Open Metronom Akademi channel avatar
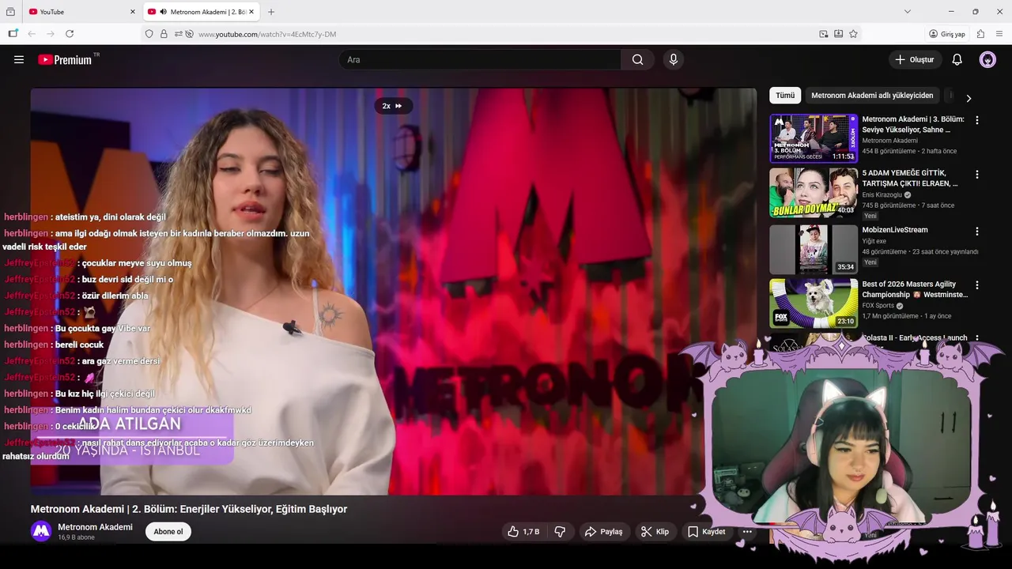1012x569 pixels. [x=41, y=531]
